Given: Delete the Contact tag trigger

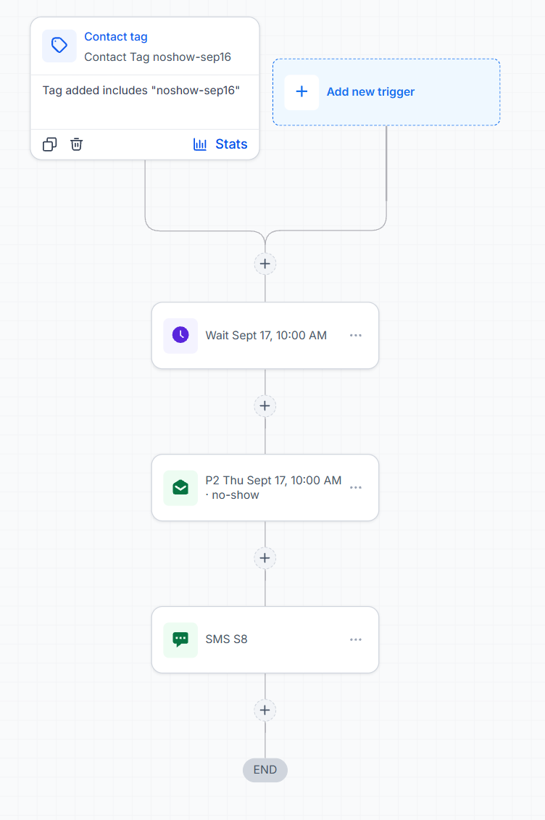Looking at the screenshot, I should point(76,144).
